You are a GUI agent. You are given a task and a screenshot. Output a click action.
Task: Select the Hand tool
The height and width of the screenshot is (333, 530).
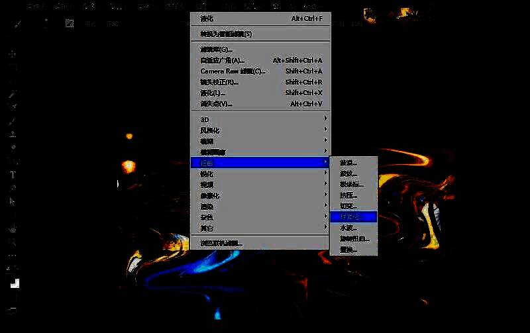tap(13, 229)
